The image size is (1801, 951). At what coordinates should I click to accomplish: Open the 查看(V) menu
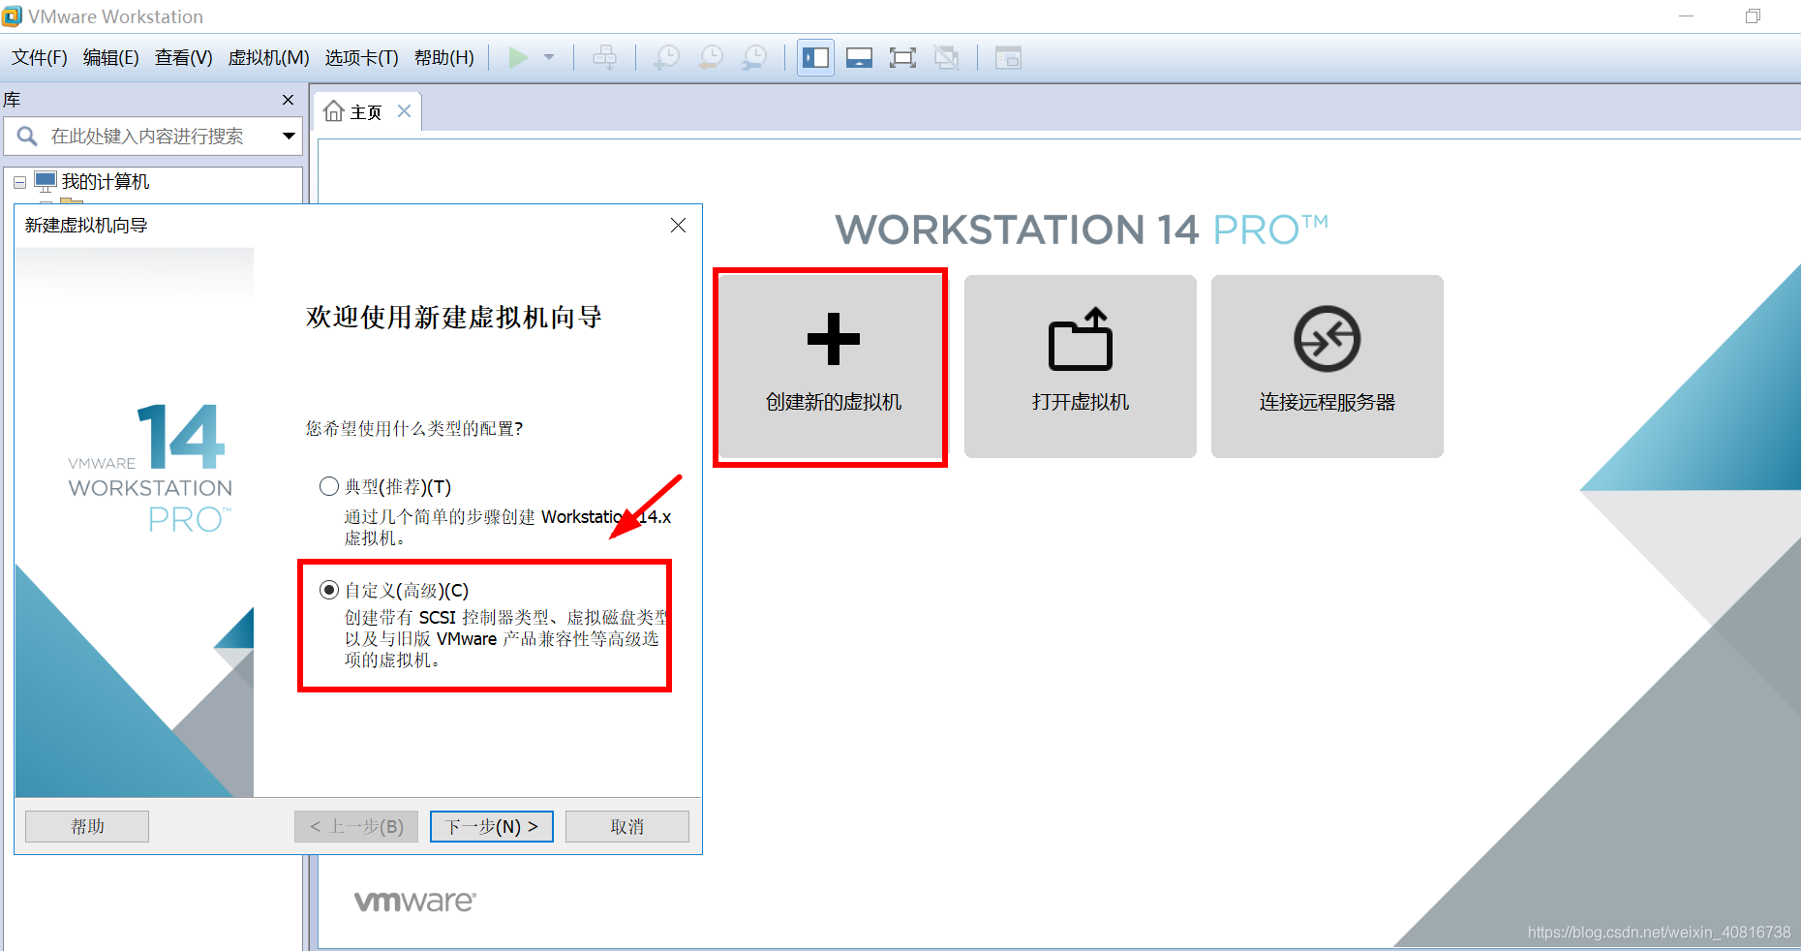coord(184,58)
